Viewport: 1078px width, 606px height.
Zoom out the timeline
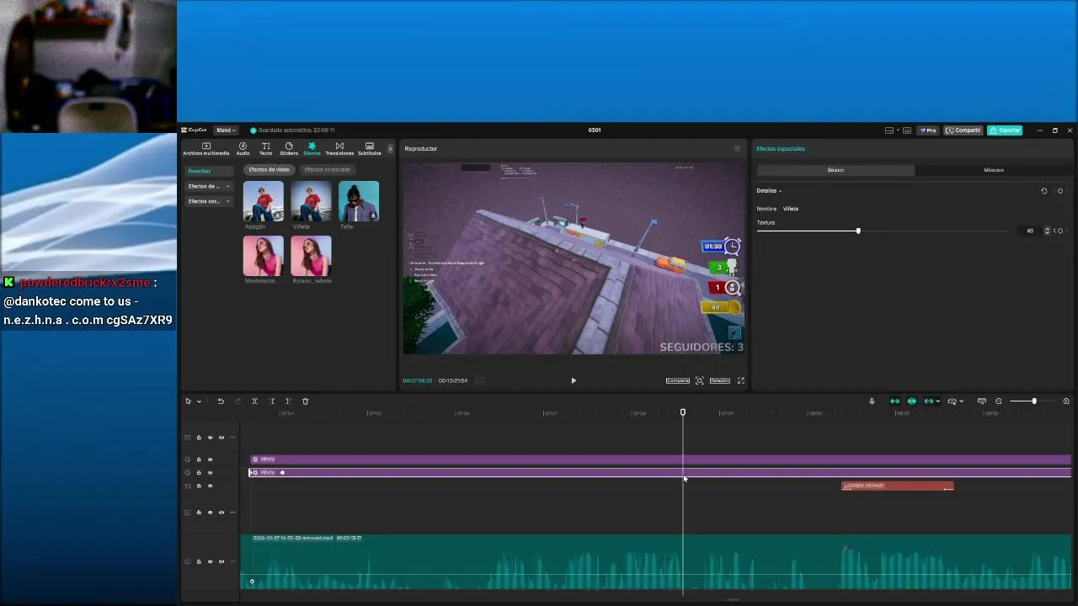click(x=999, y=401)
